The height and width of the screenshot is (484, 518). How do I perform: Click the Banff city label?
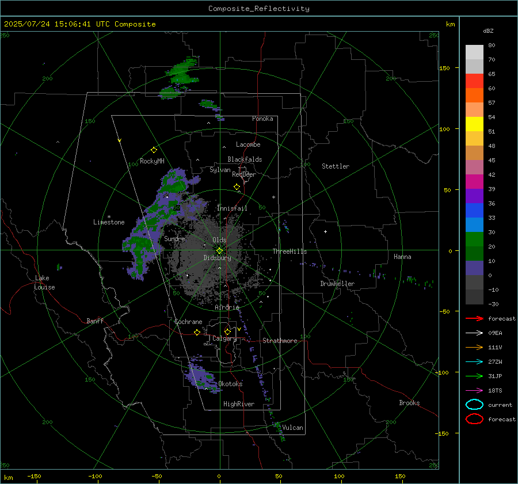pos(95,321)
